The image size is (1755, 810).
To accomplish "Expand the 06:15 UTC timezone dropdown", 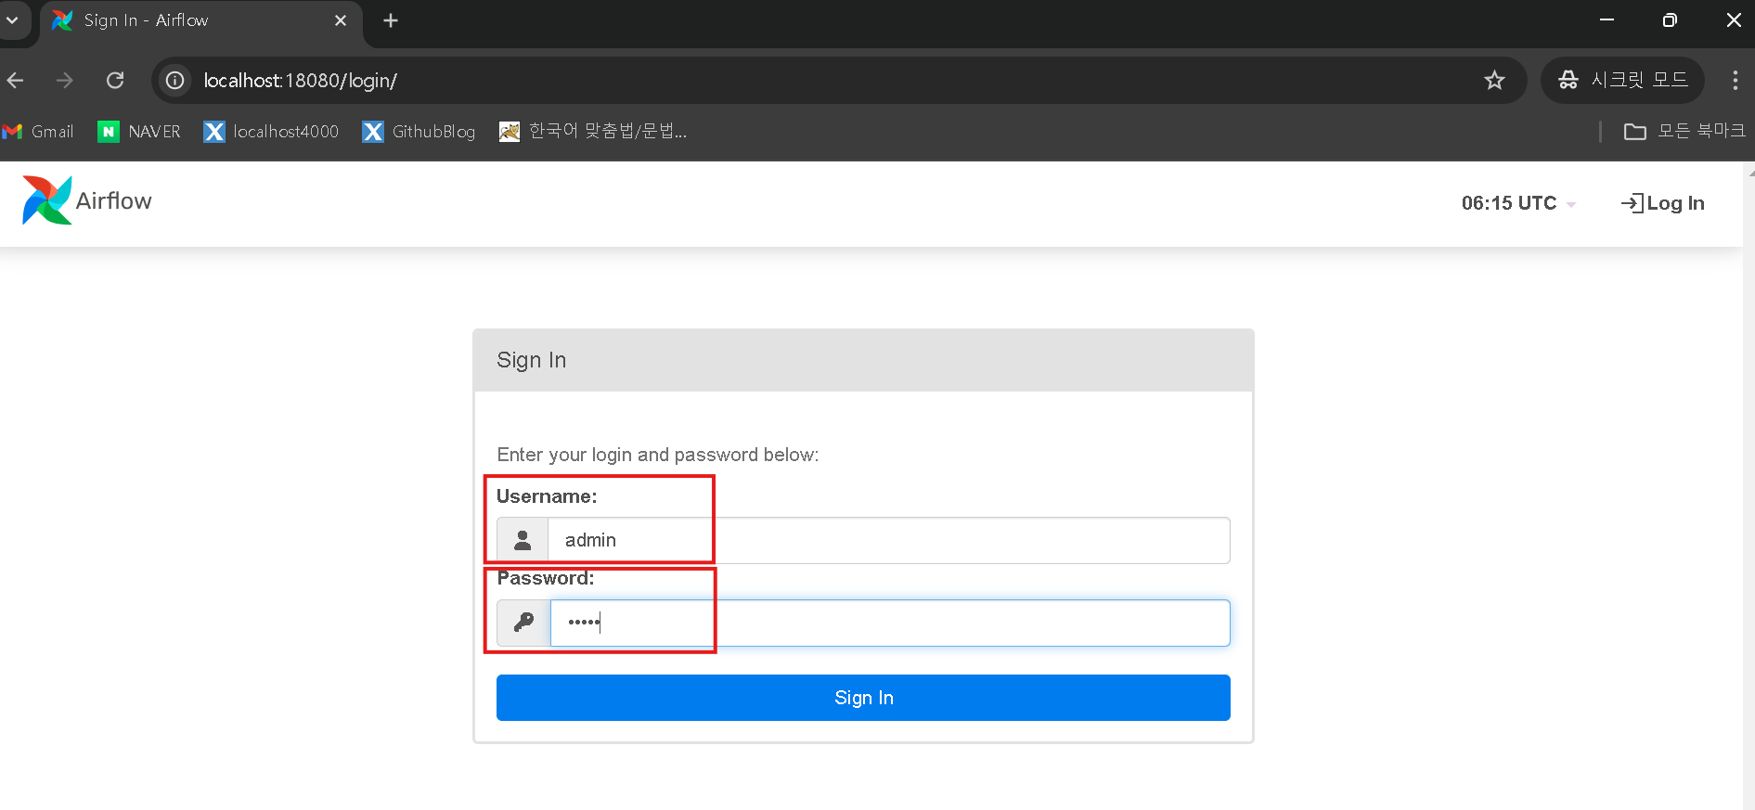I will 1517,203.
